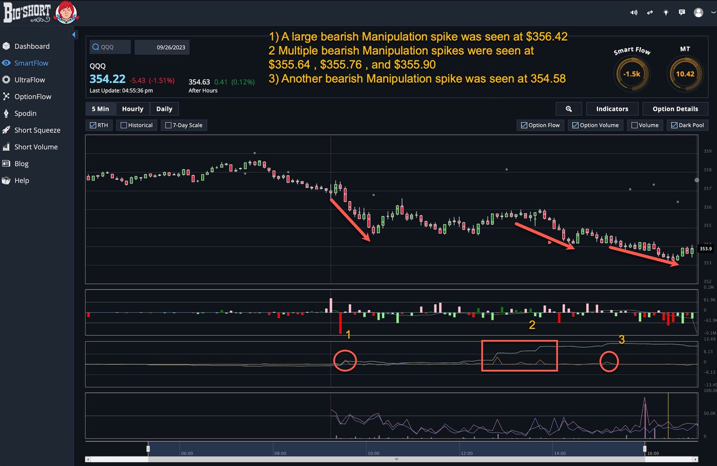Click the Spodin icon in sidebar
The width and height of the screenshot is (717, 466).
point(7,113)
